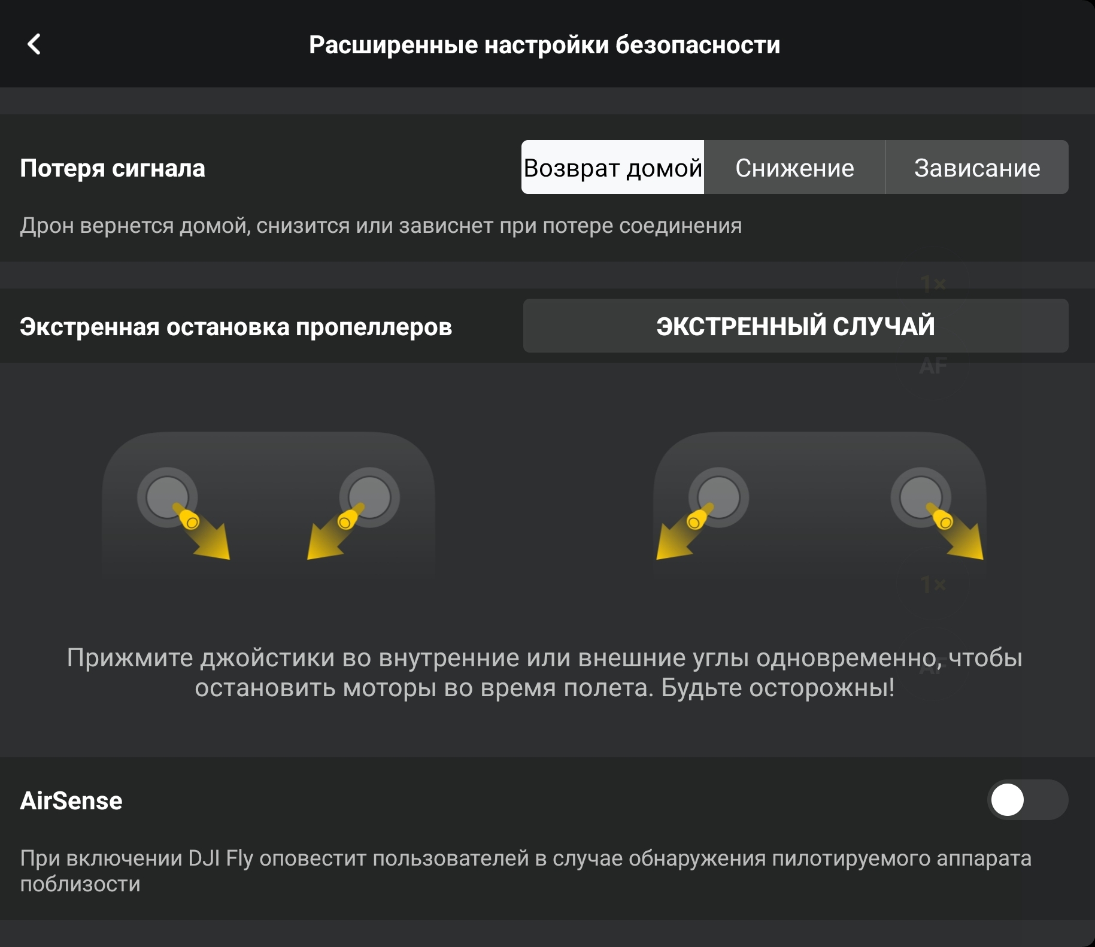1095x947 pixels.
Task: Select Снижение signal loss option
Action: coord(794,168)
